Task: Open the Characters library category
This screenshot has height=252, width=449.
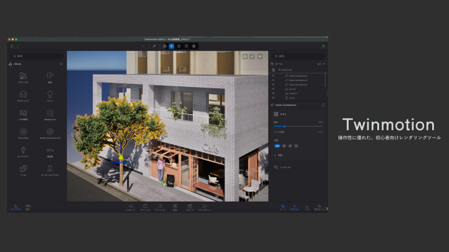Action: [x=23, y=152]
